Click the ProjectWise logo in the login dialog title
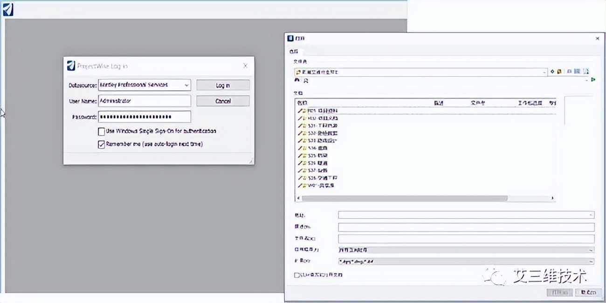Image resolution: width=606 pixels, height=303 pixels. click(71, 66)
